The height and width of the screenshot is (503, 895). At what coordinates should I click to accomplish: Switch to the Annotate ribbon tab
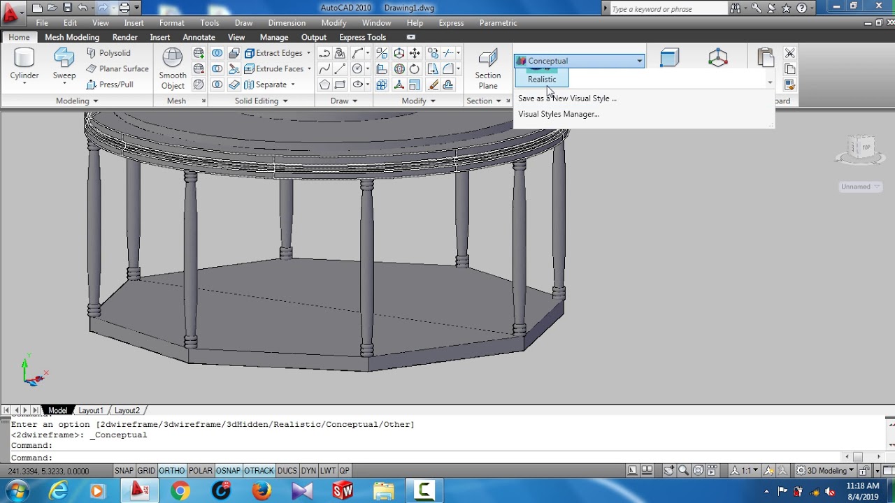[x=199, y=37]
